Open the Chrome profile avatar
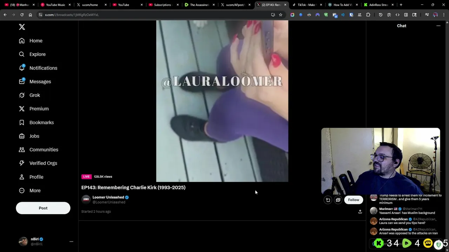This screenshot has height=252, width=449. 435,15
